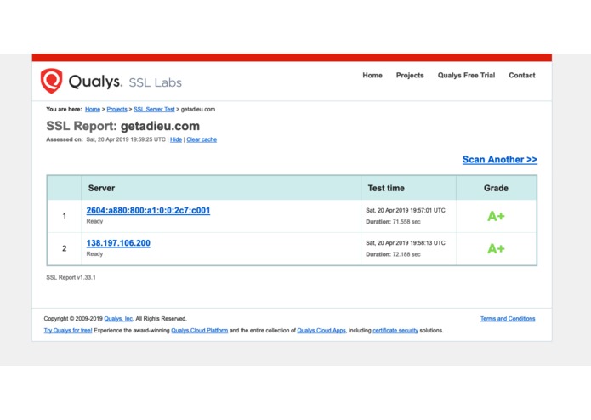Viewport: 591px width, 420px height.
Task: Click the 'SSL Report: getadieu.com' heading
Action: click(x=122, y=126)
